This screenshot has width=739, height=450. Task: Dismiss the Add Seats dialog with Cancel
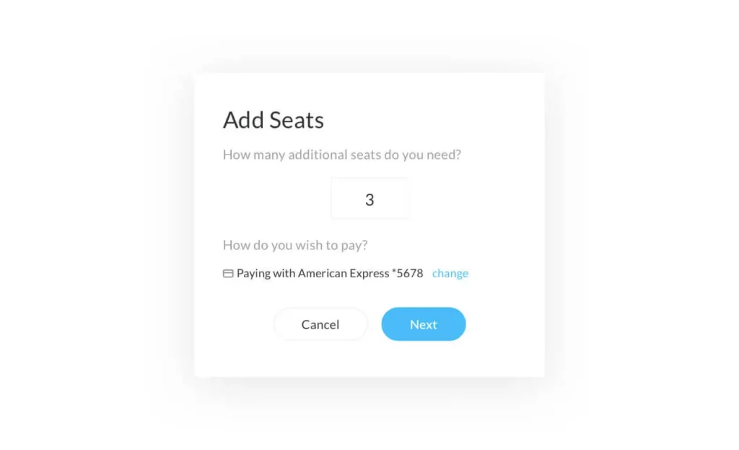[320, 324]
